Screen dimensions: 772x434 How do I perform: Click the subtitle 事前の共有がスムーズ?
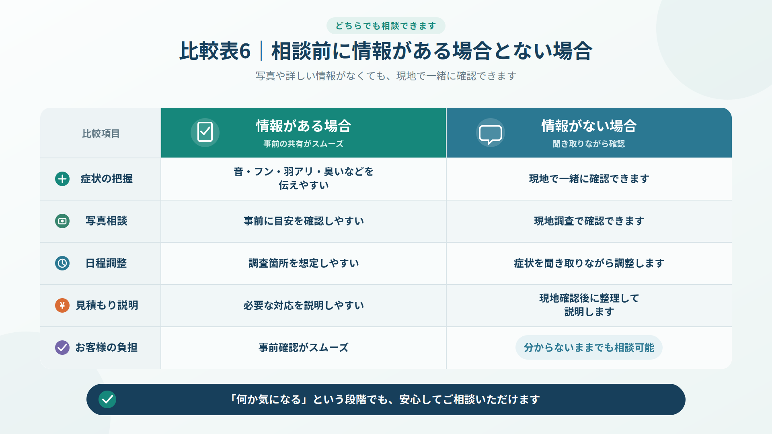(x=304, y=144)
